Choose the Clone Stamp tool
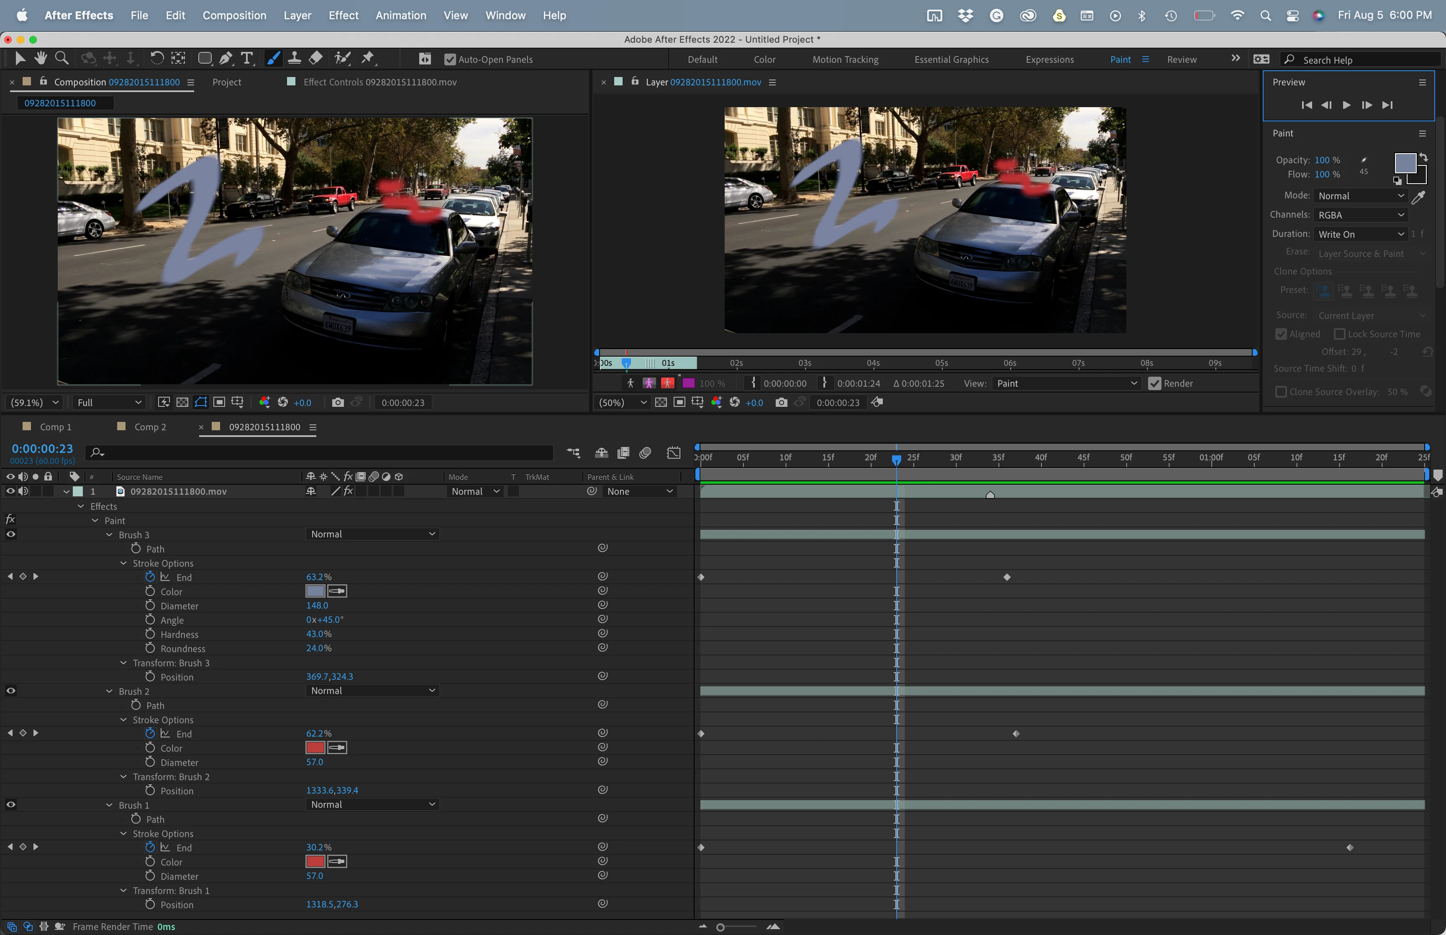This screenshot has width=1446, height=935. [x=294, y=58]
